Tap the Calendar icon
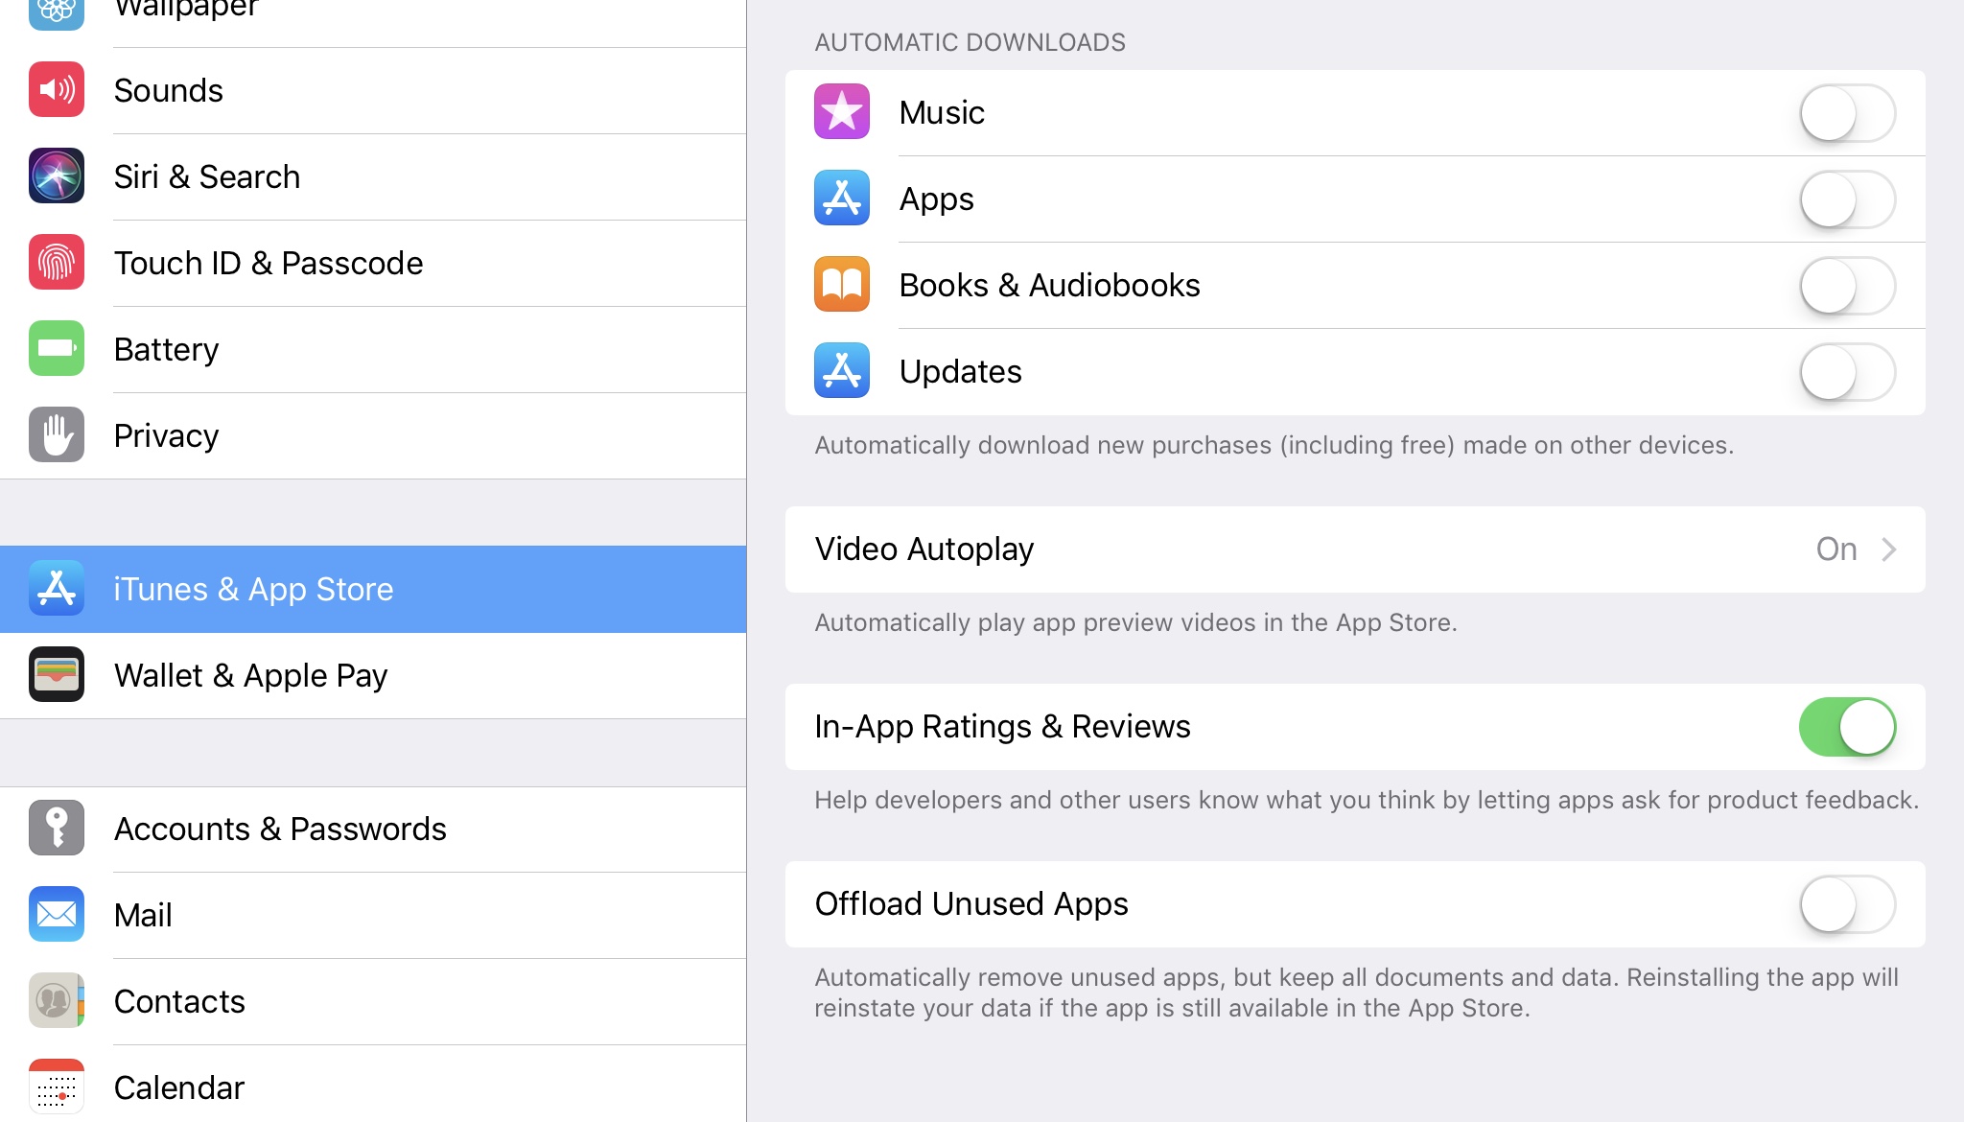Screen dimensions: 1964x1122 pos(57,1087)
